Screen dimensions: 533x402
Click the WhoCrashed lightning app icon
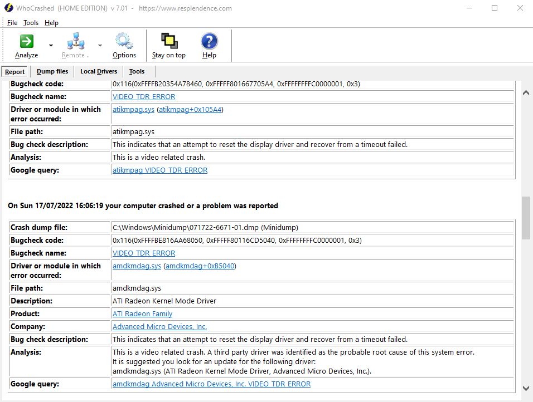pyautogui.click(x=9, y=8)
